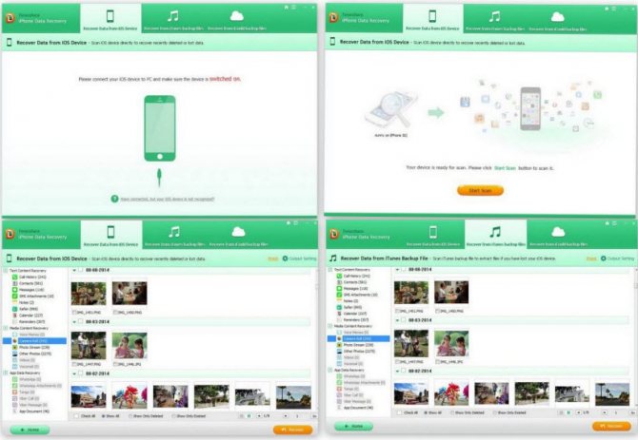Click the 'device is not recognized' help link
Screen dimensions: 638x440
[x=168, y=199]
